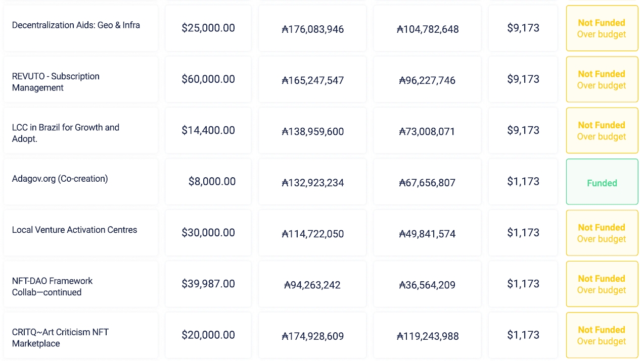Select Not Funded badge for Decentralization Aids

click(x=602, y=28)
